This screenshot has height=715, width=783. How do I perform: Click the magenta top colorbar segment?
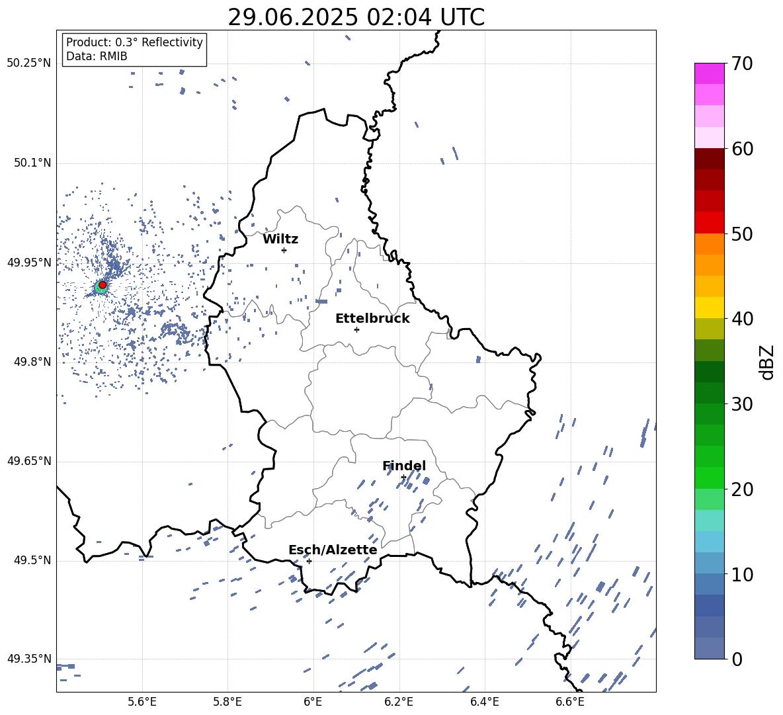[x=709, y=73]
